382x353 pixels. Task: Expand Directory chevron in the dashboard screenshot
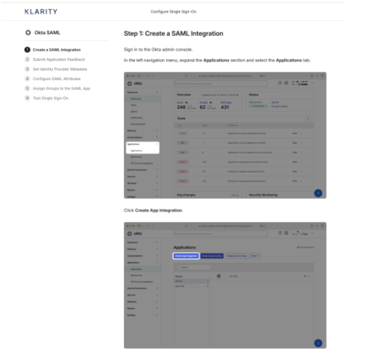[157, 131]
